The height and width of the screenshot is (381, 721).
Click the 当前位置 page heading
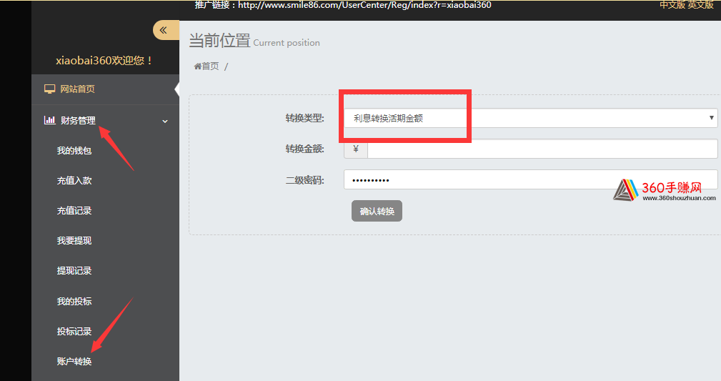[220, 41]
